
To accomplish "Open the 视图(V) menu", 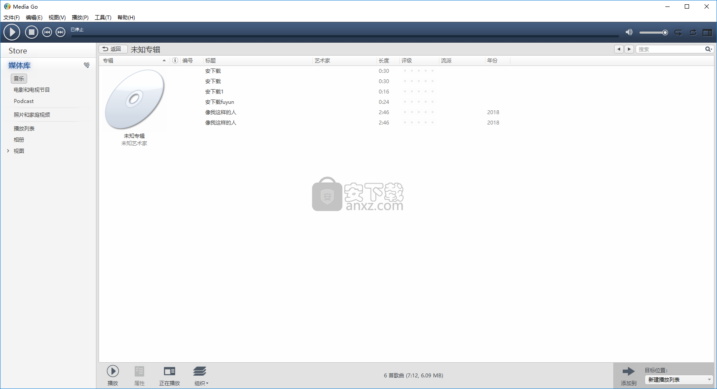I will [57, 18].
